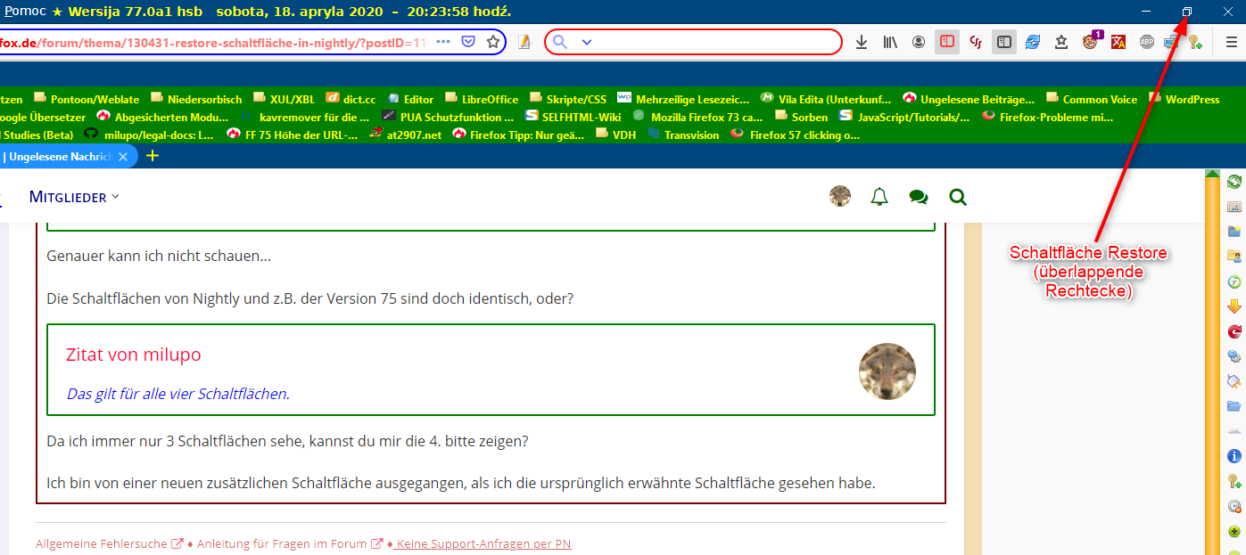The image size is (1246, 555).
Task: Click the blue info icon in sidebar
Action: point(1234,456)
